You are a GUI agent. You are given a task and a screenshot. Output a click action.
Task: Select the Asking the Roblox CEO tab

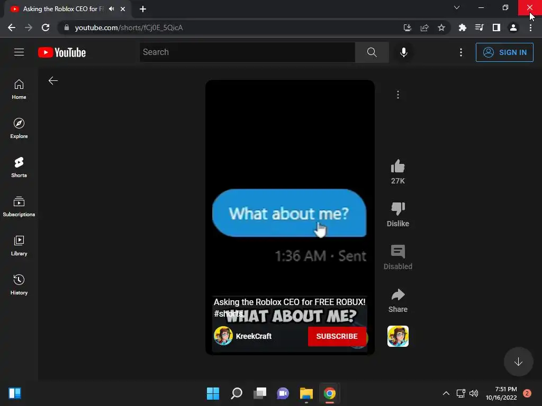pos(62,9)
